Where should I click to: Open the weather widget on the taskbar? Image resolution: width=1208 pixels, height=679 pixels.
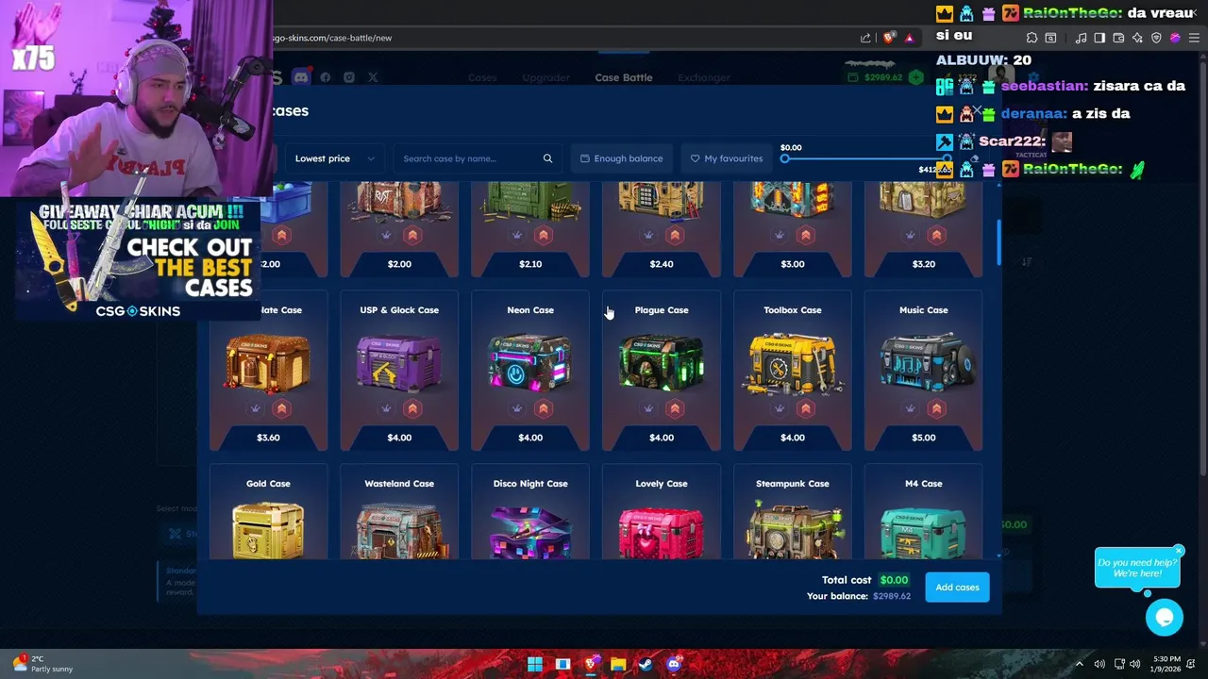pyautogui.click(x=42, y=664)
